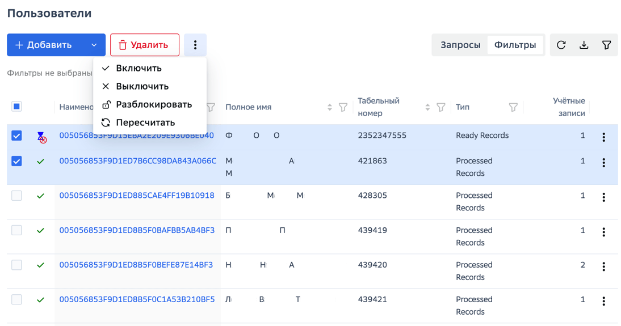Click green check status for 439421 row
The height and width of the screenshot is (326, 621).
40,300
